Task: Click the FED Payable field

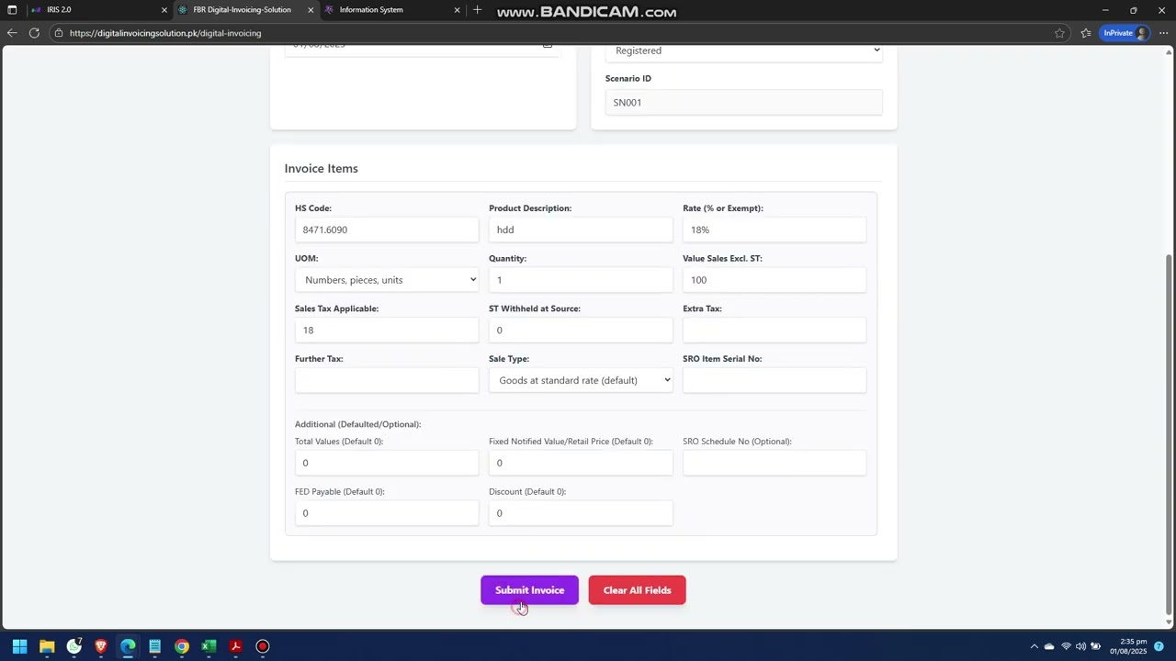Action: click(387, 513)
